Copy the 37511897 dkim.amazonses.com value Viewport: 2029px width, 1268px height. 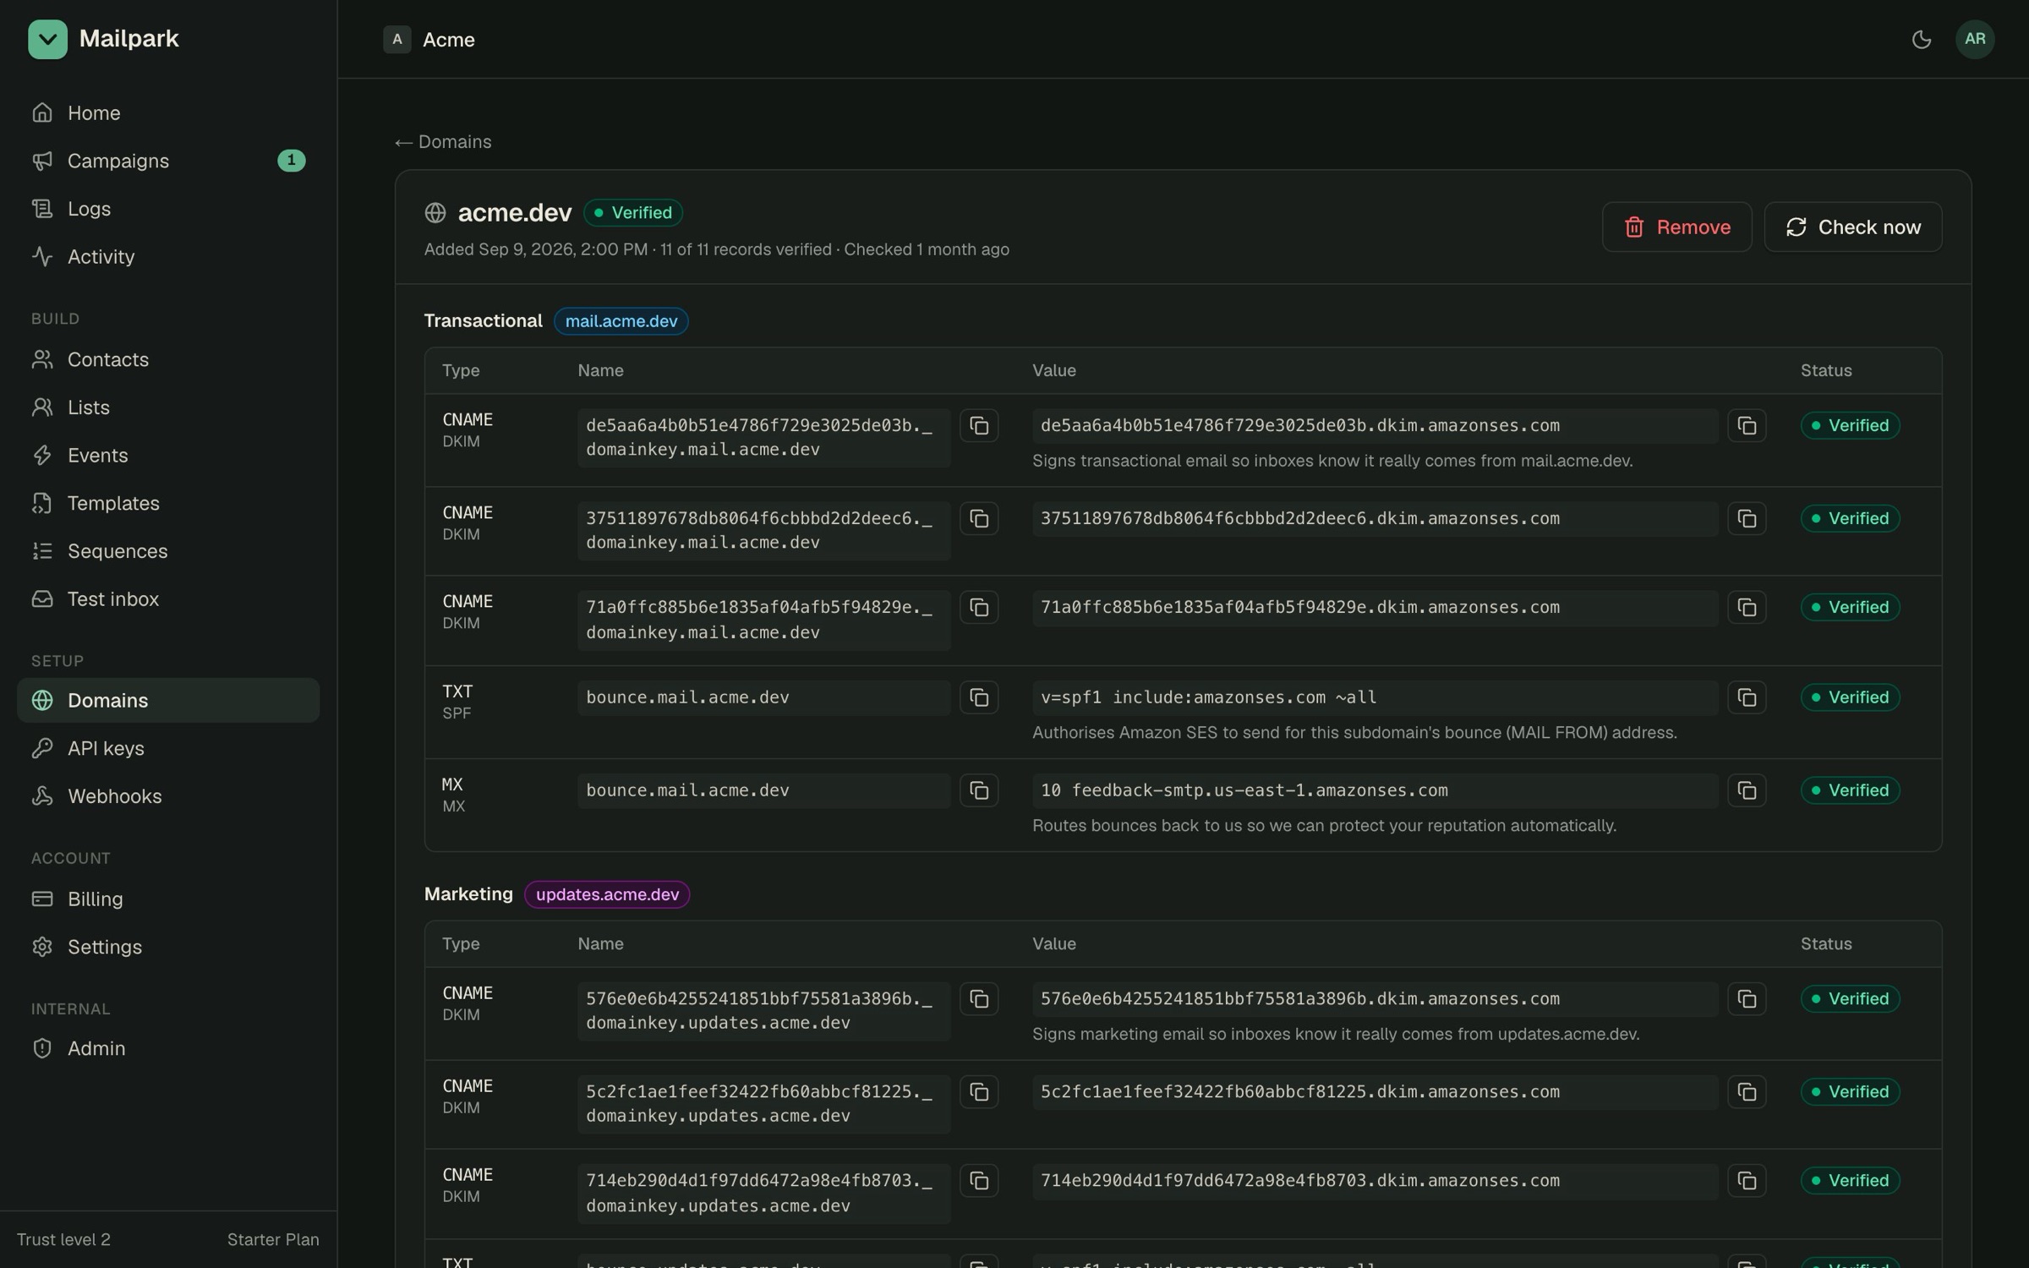(x=1747, y=519)
